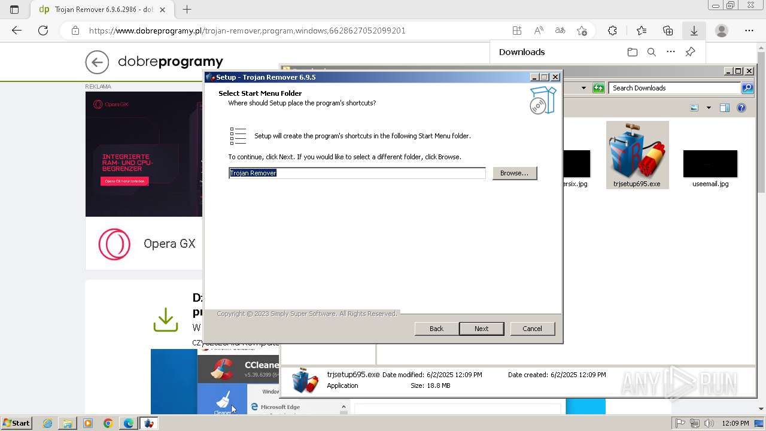Click Back in Trojan Remover setup
This screenshot has width=766, height=431.
pos(436,329)
